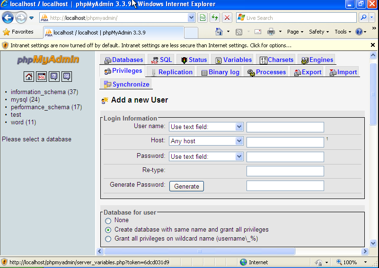Click the horizontal scrollbar right arrow
379x268 pixels.
[x=365, y=251]
